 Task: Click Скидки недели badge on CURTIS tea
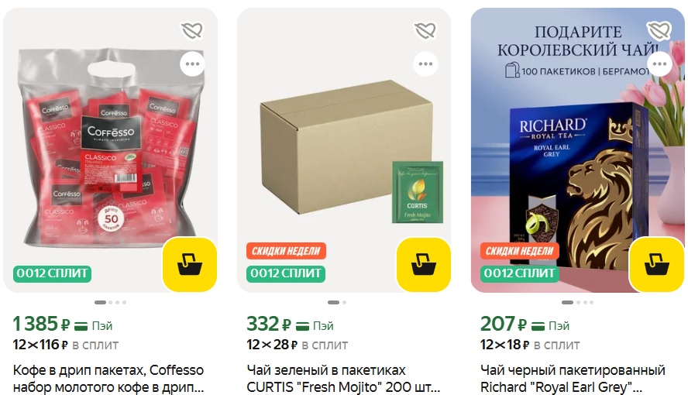tap(286, 251)
